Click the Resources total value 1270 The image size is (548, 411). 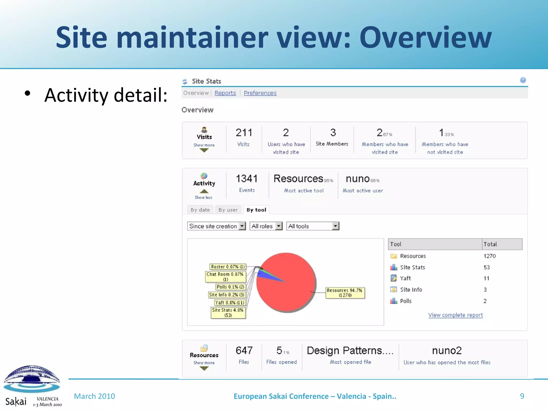pyautogui.click(x=490, y=256)
